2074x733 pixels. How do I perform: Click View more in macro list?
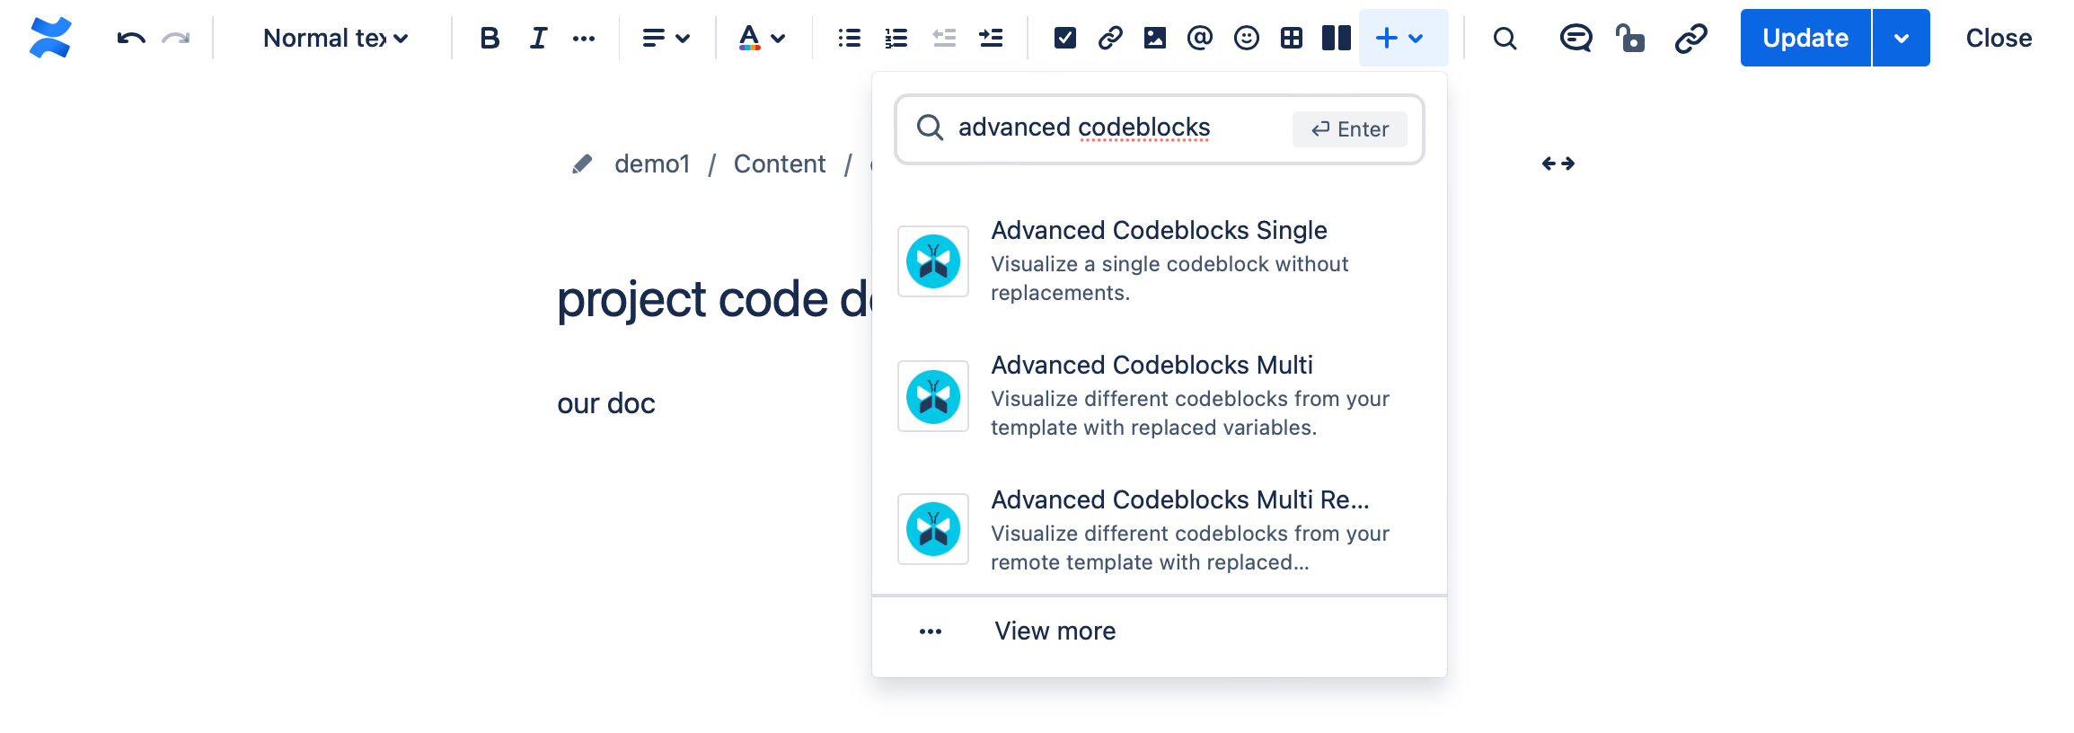coord(1160,631)
